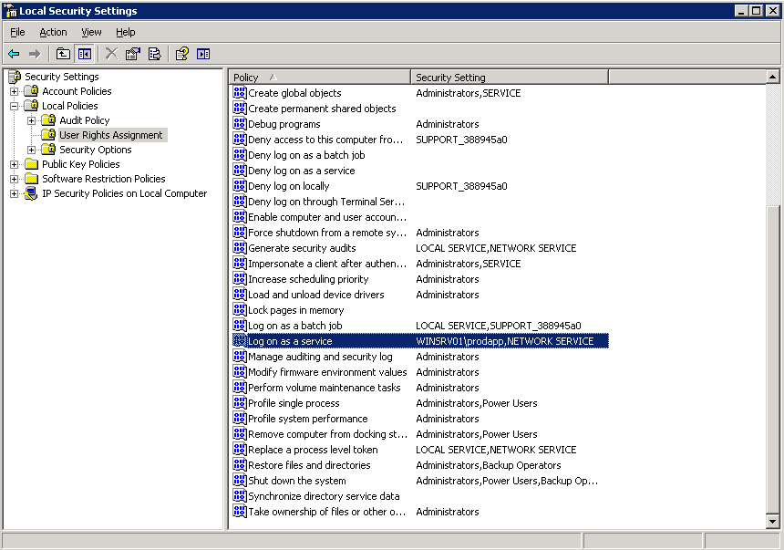784x550 pixels.
Task: Click the Delete X toolbar icon
Action: (111, 54)
